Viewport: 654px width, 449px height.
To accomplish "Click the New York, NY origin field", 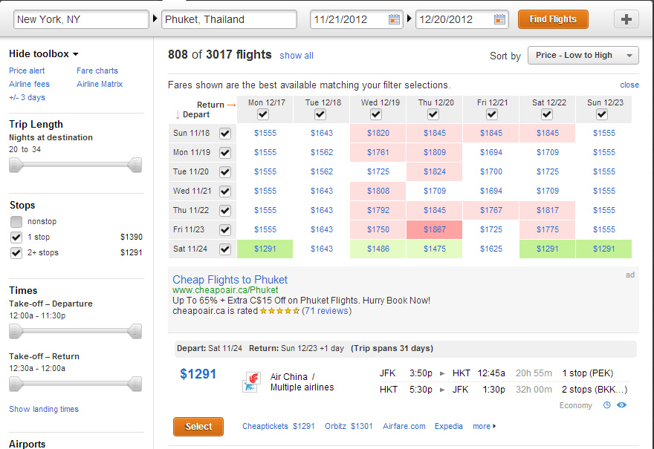I will coord(81,19).
